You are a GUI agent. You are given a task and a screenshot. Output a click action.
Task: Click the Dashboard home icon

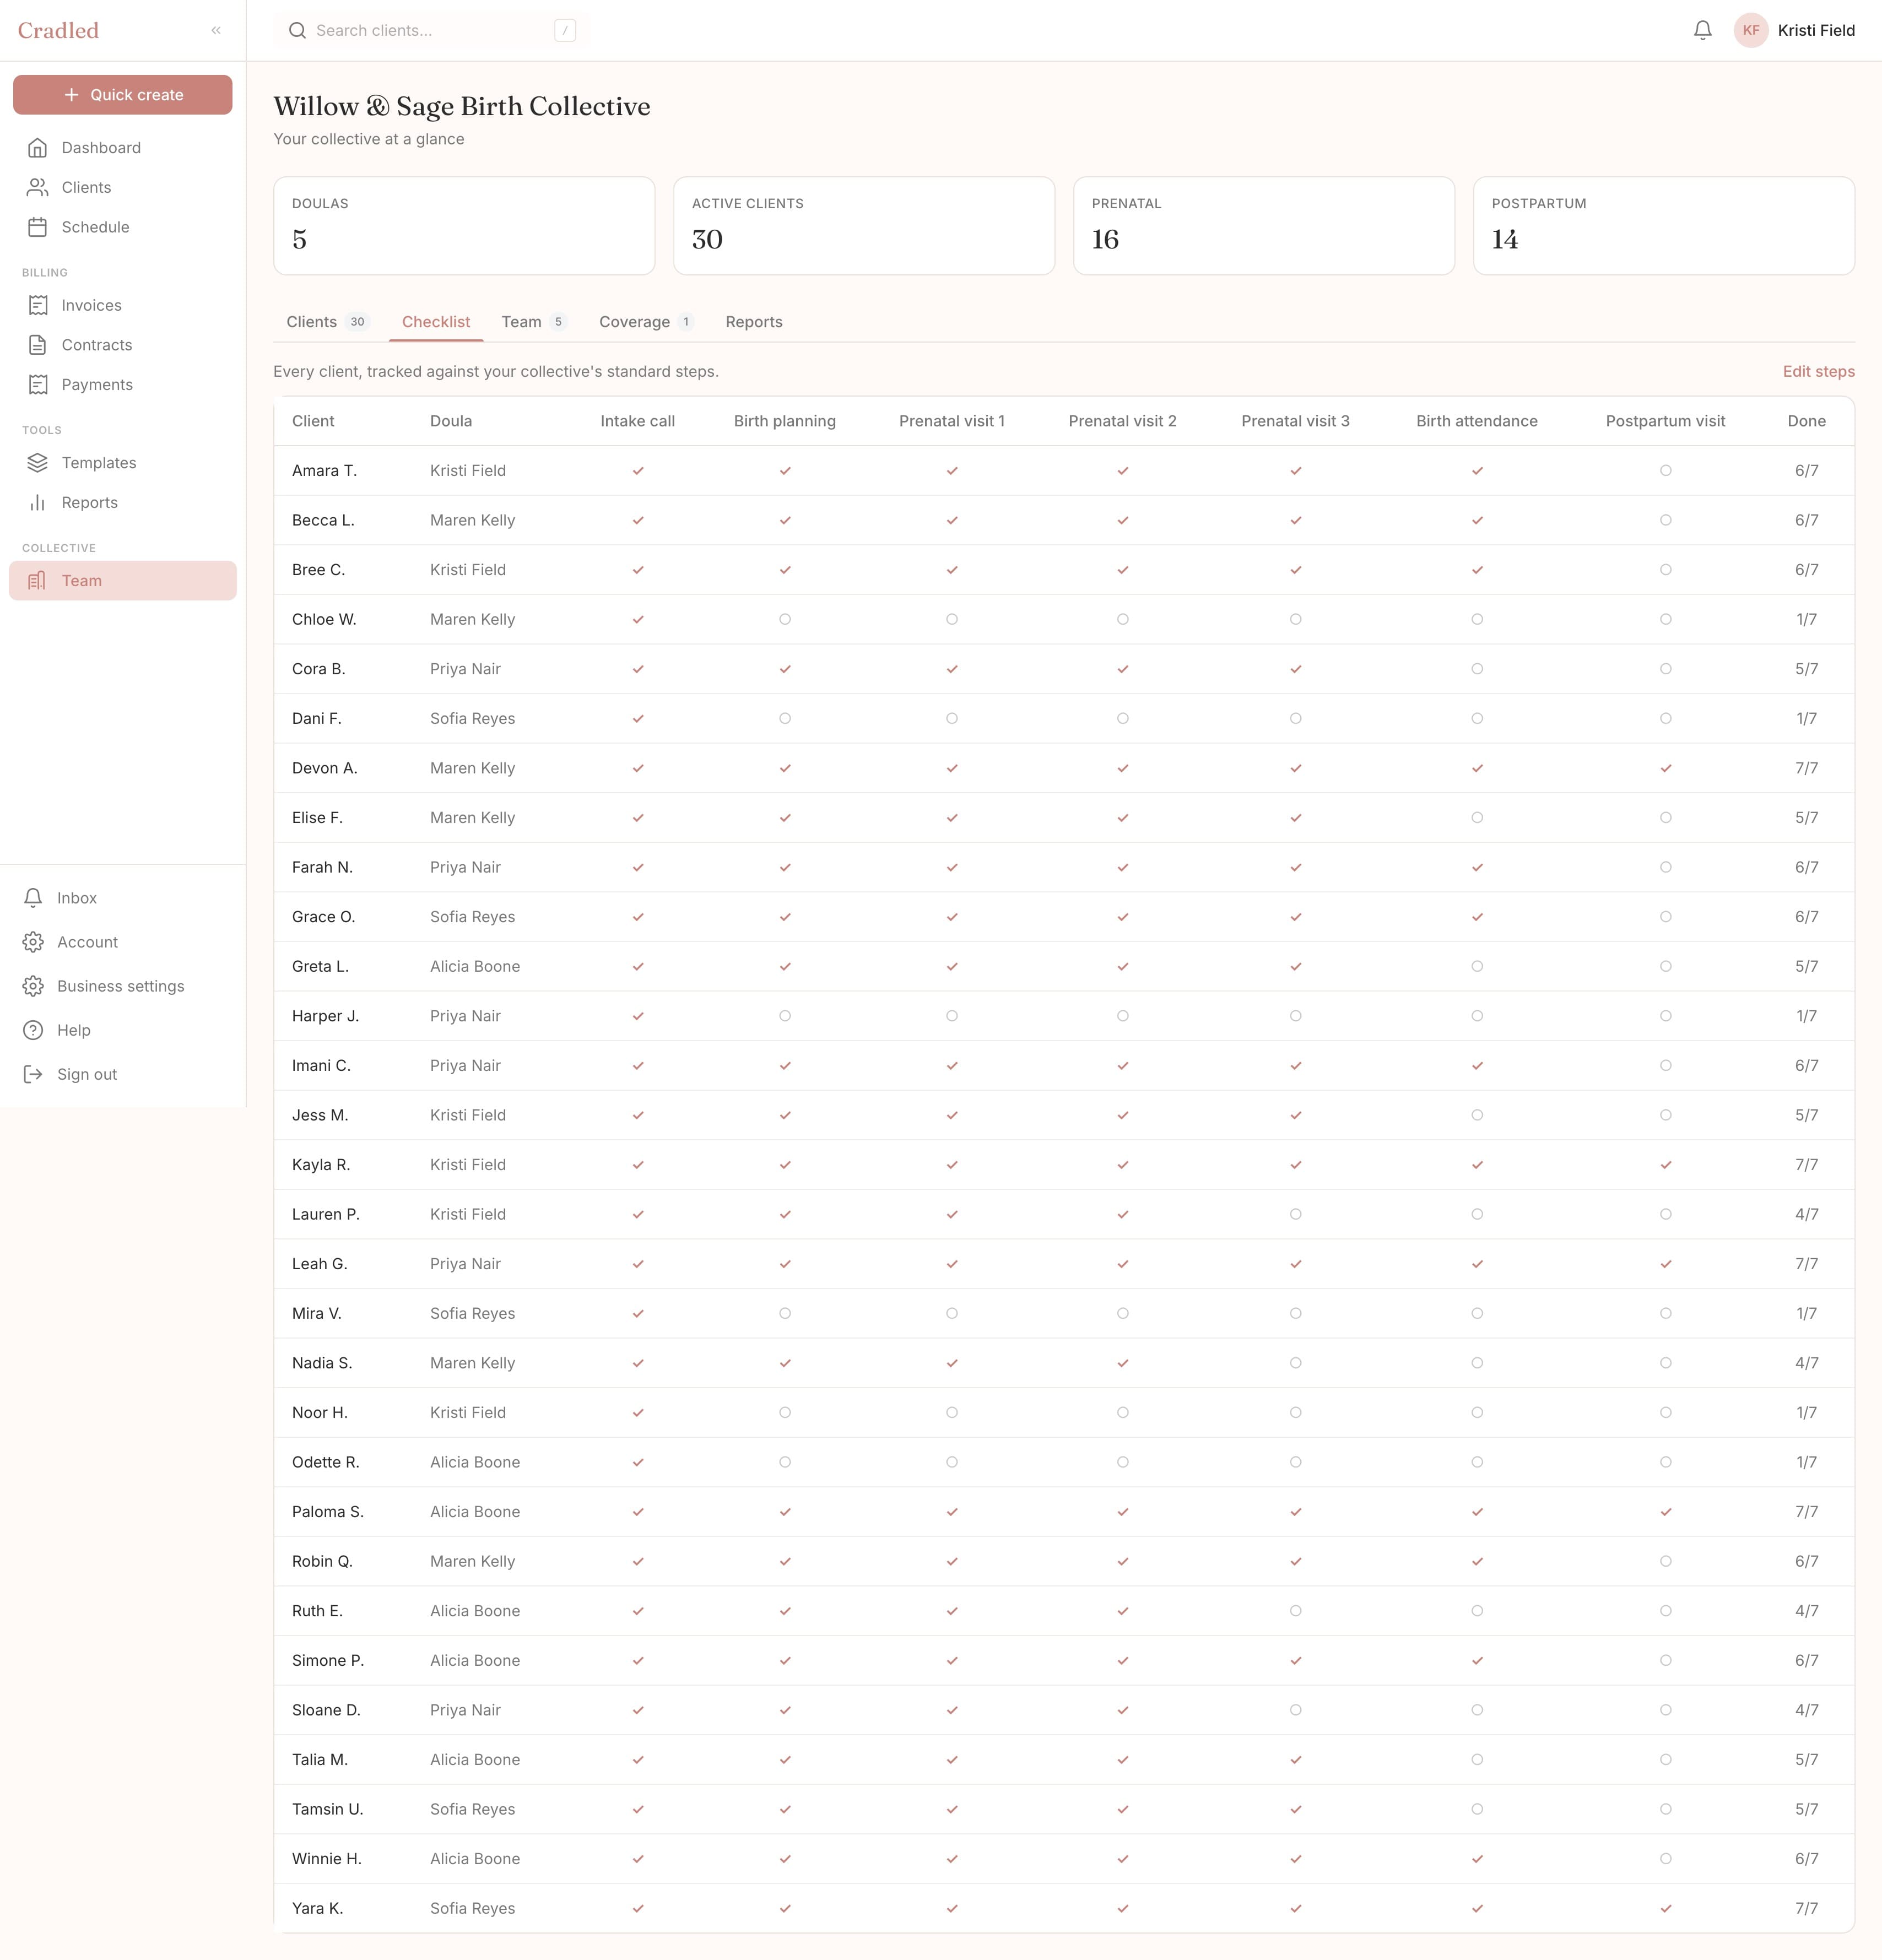coord(38,148)
